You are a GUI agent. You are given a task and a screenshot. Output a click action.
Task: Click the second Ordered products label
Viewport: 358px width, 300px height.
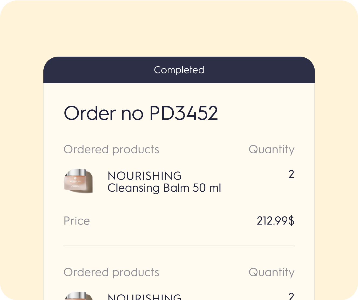[x=111, y=273]
